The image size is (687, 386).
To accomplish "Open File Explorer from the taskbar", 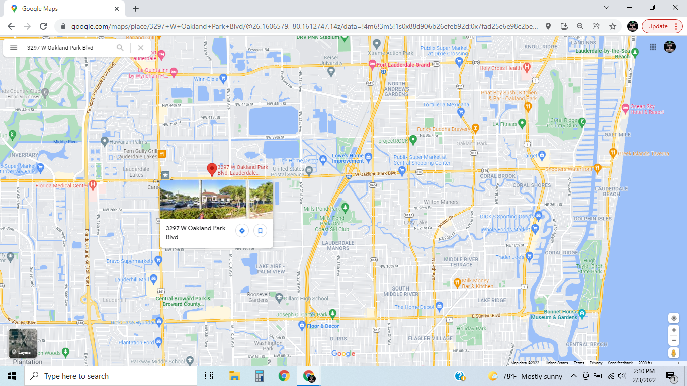I will (234, 376).
